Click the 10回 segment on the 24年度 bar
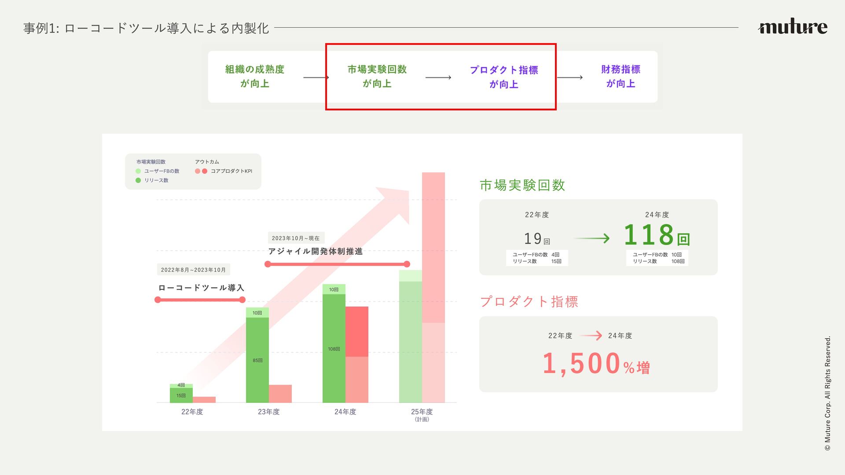The height and width of the screenshot is (475, 845). [334, 289]
